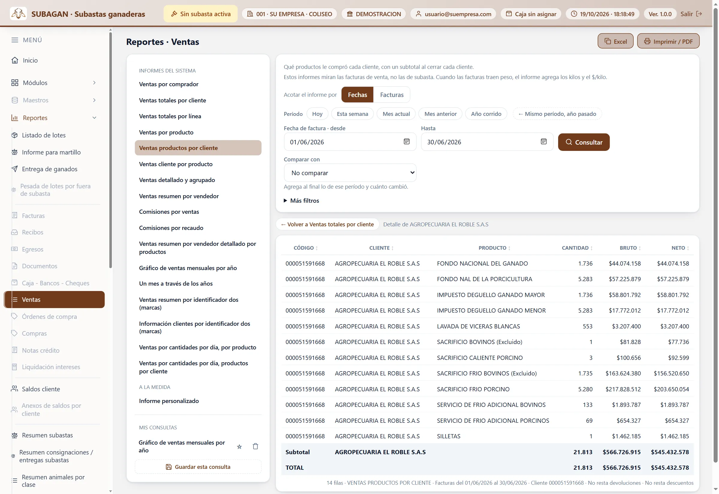The height and width of the screenshot is (494, 719).
Task: Expand the Módulos sidebar section
Action: [54, 83]
